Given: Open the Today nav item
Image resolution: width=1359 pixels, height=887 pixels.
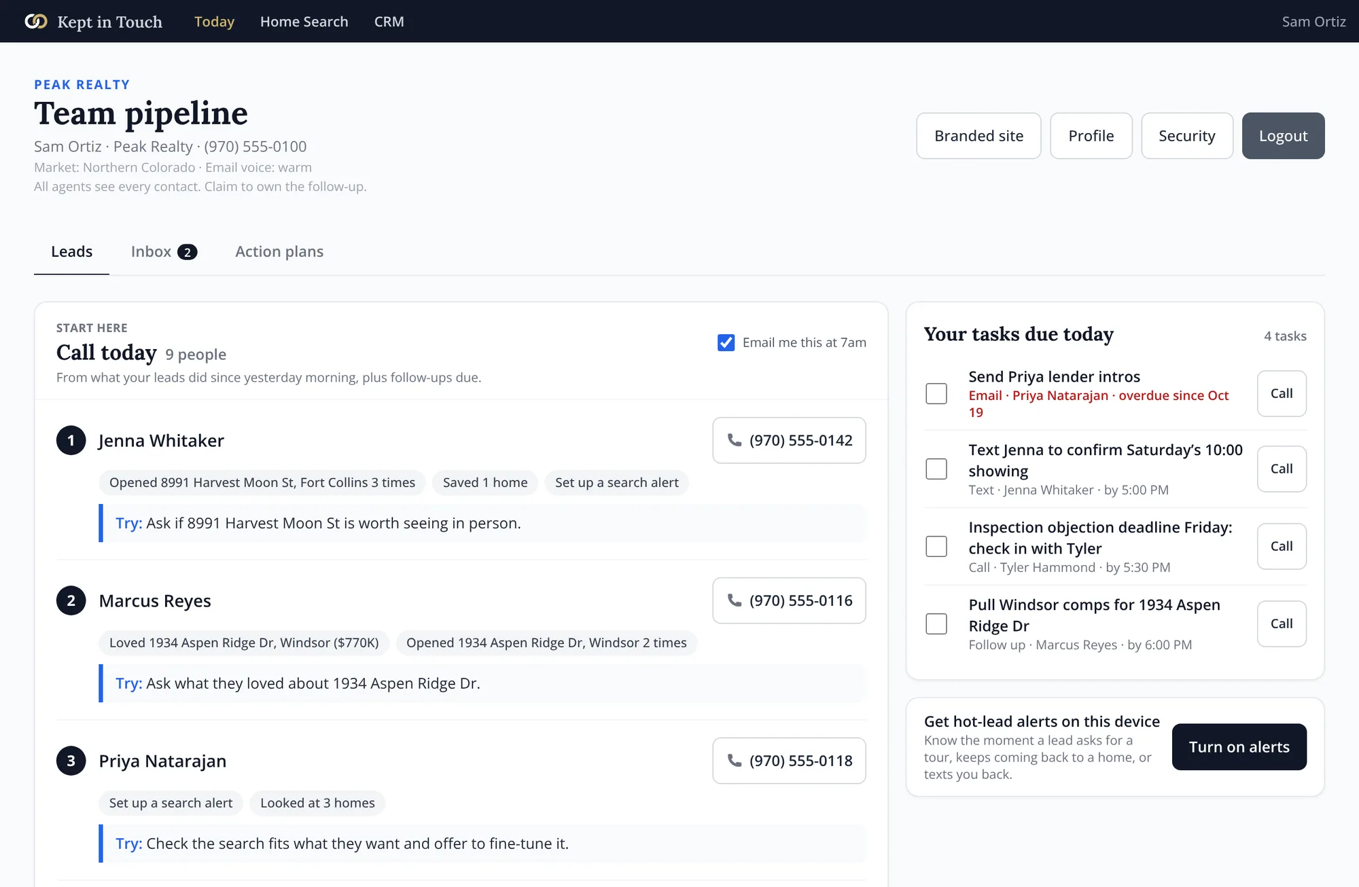Looking at the screenshot, I should [214, 22].
